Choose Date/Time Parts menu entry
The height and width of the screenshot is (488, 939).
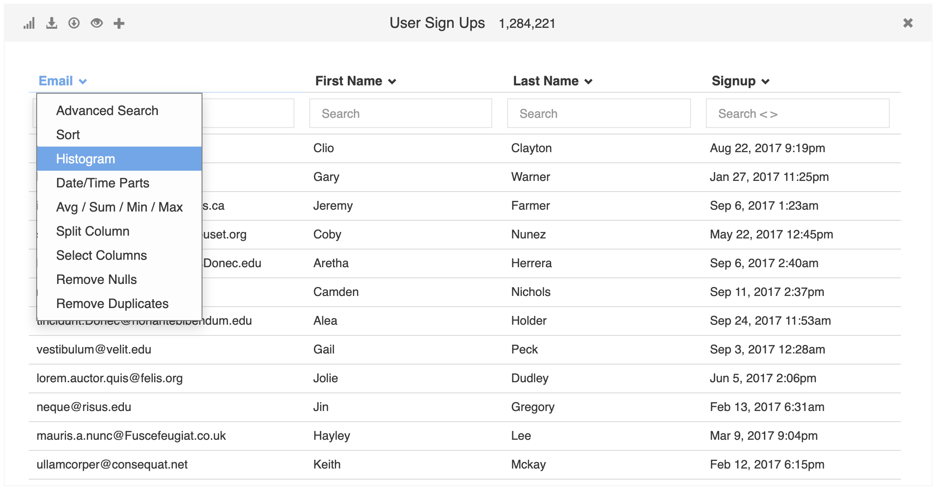[x=119, y=183]
